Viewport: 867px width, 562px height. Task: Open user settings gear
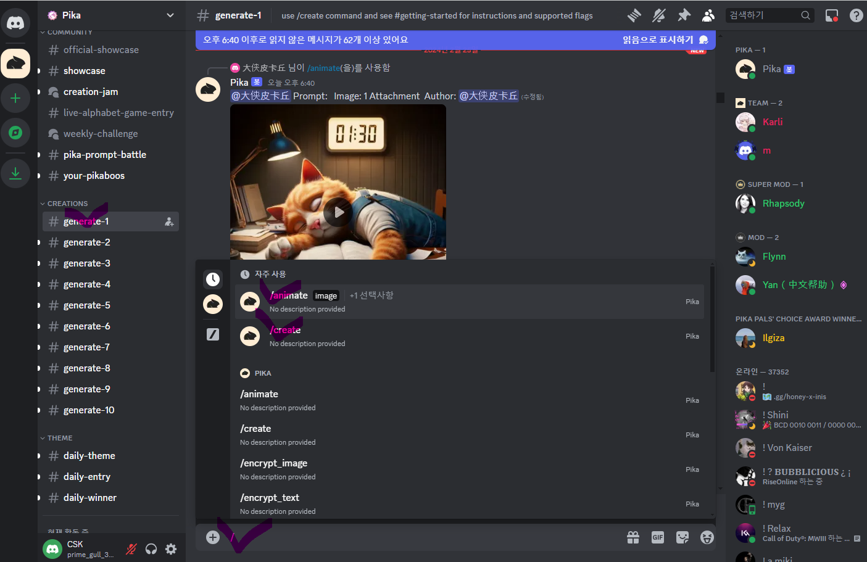pyautogui.click(x=171, y=549)
